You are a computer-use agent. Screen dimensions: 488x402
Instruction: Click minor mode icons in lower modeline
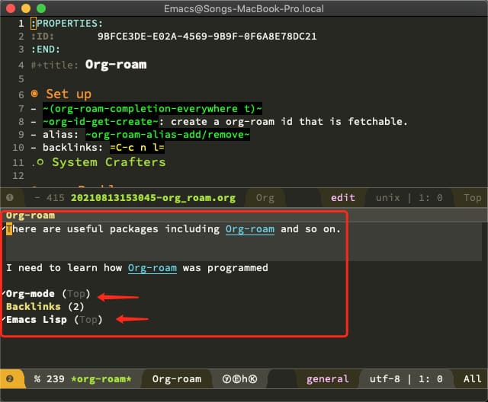click(x=239, y=379)
